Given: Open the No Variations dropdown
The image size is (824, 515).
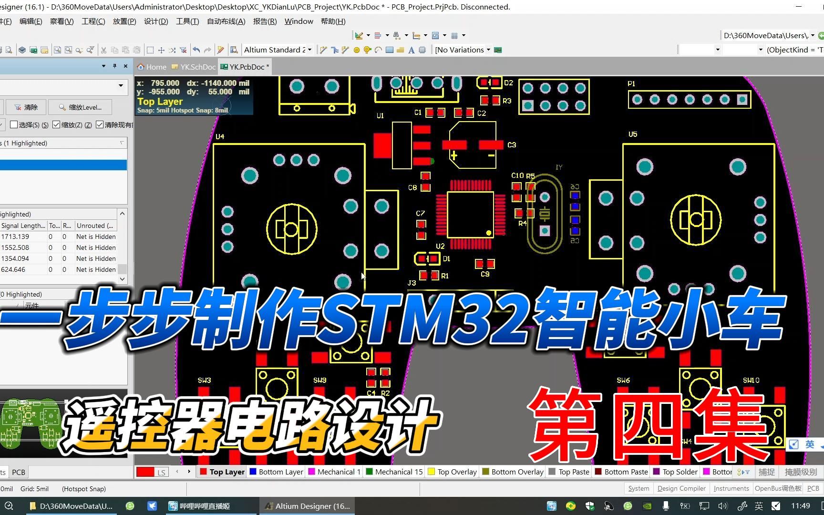Looking at the screenshot, I should point(488,50).
